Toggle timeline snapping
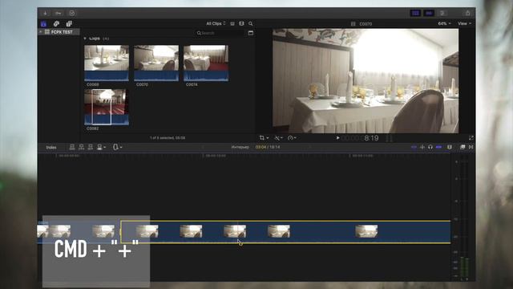Image resolution: width=513 pixels, height=289 pixels. click(438, 148)
